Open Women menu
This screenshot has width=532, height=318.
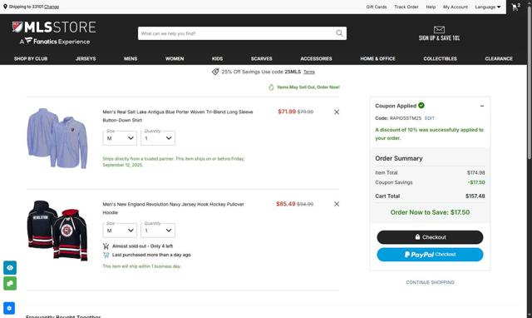pyautogui.click(x=175, y=58)
